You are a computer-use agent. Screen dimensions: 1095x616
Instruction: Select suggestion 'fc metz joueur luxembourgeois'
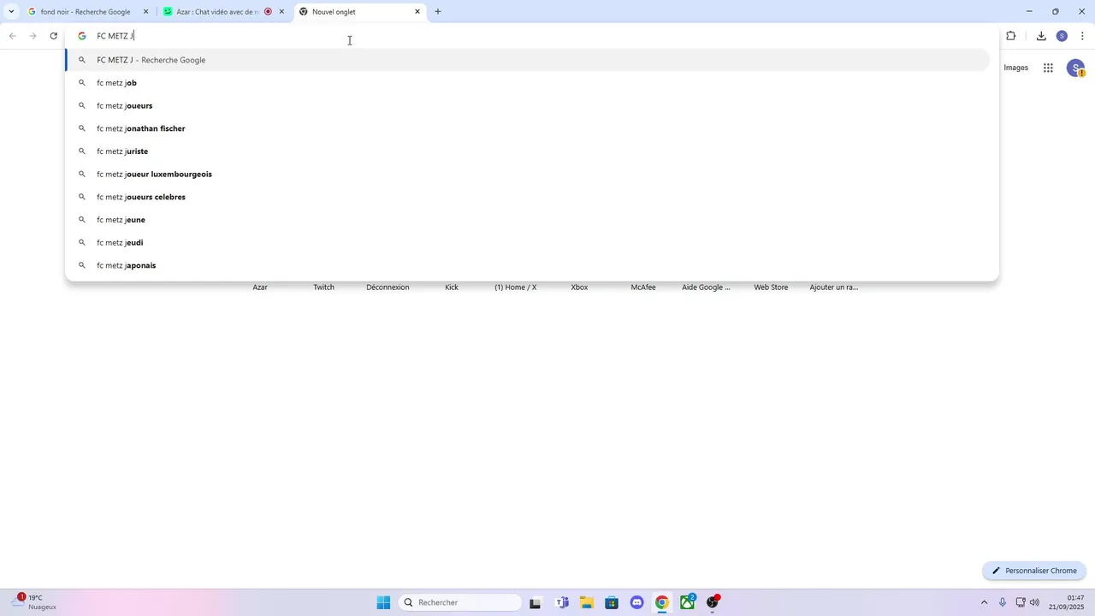click(x=528, y=175)
